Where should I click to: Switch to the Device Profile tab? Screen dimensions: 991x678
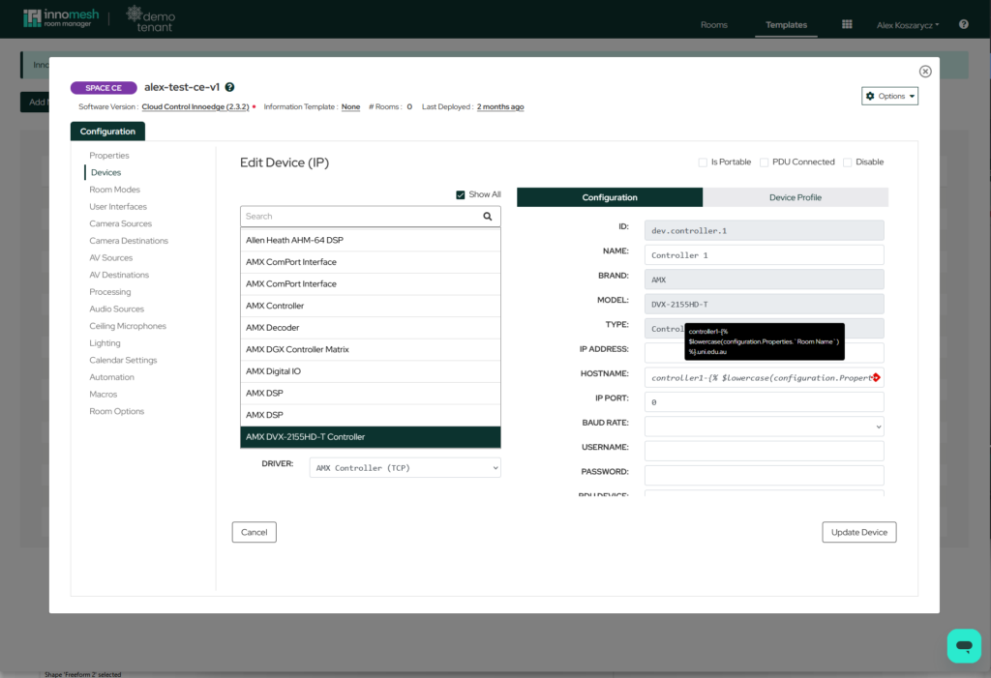click(x=795, y=197)
